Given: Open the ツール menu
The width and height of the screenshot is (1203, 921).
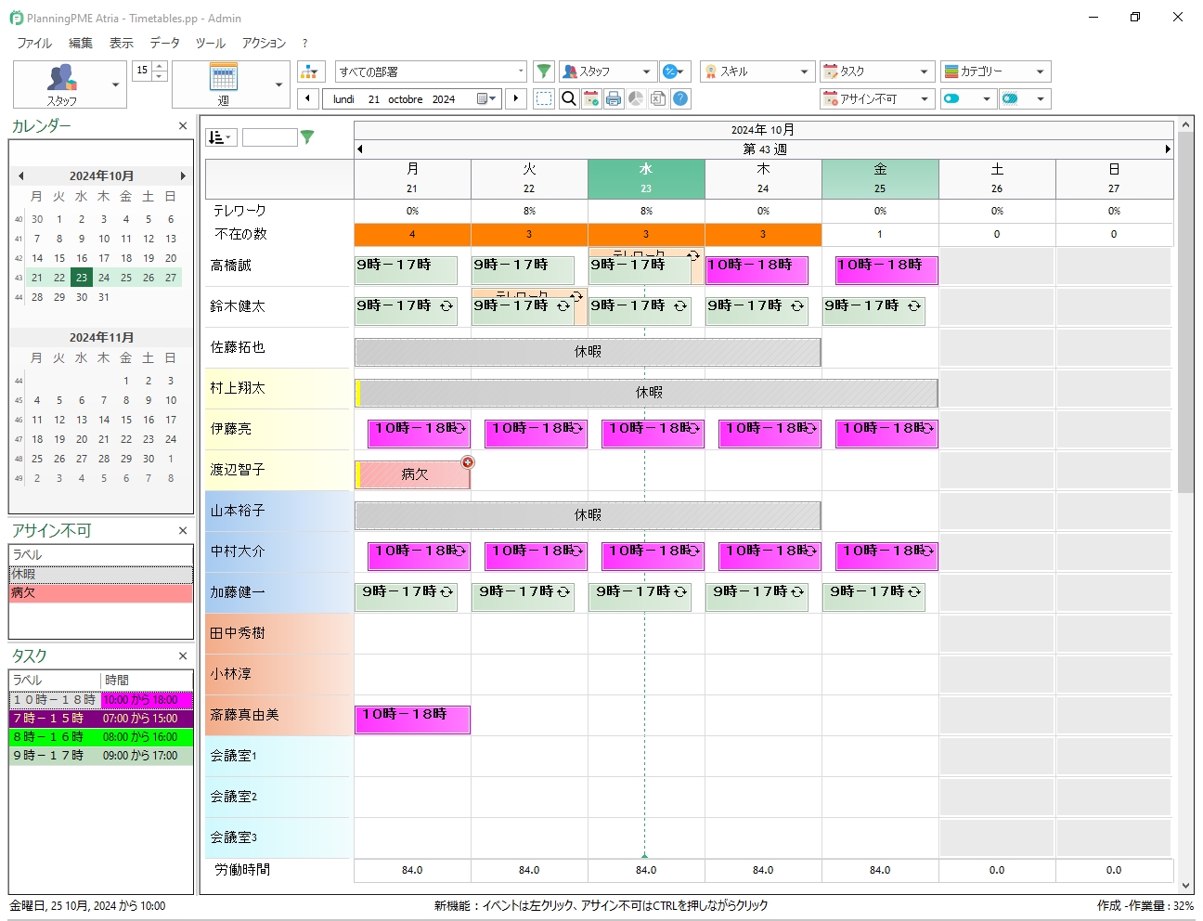Looking at the screenshot, I should tap(211, 43).
